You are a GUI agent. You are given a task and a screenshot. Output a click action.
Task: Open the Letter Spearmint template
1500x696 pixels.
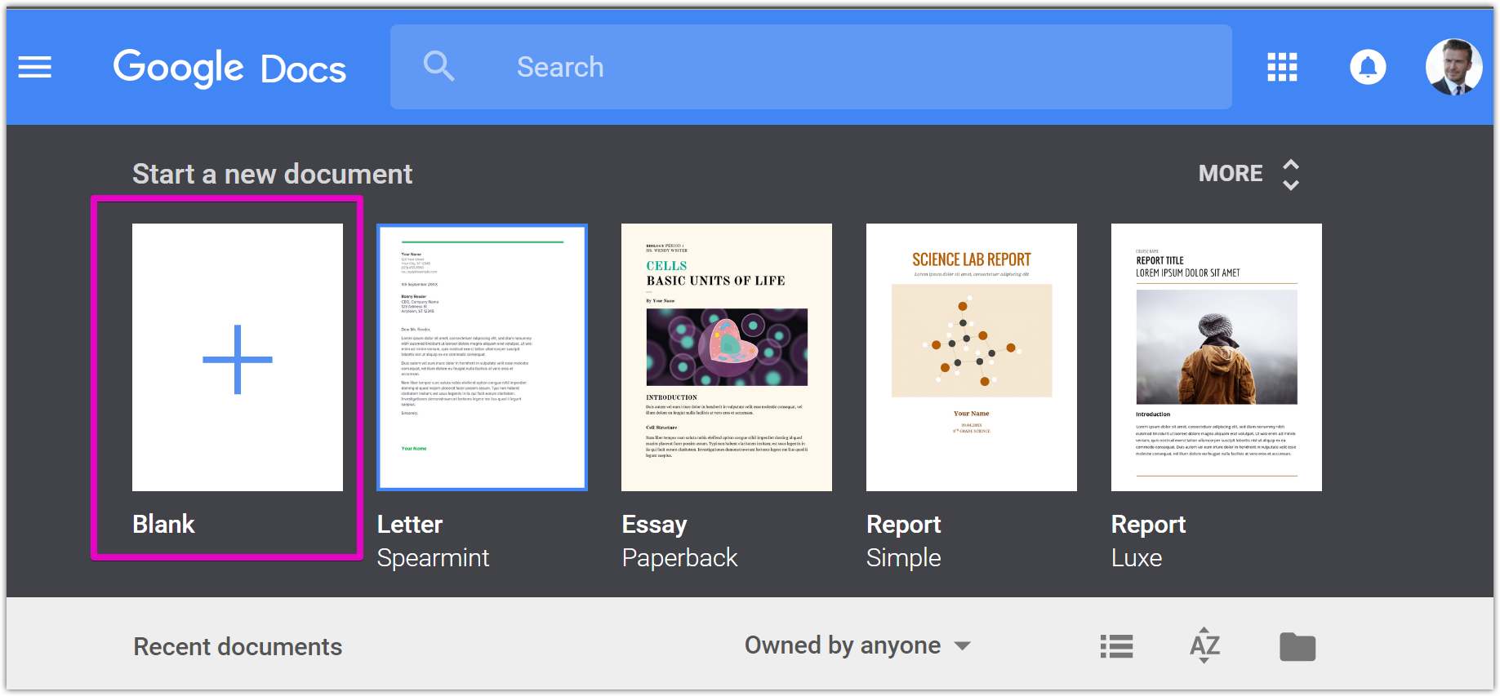click(482, 357)
